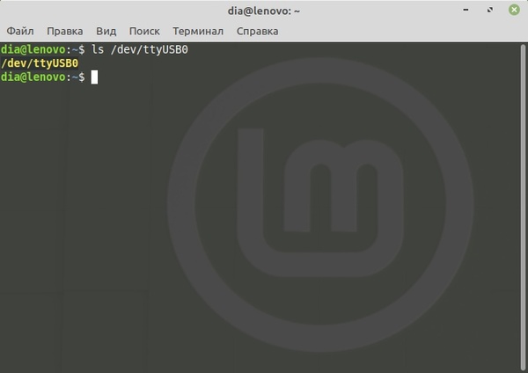This screenshot has width=528, height=373.
Task: Click the yellow /dev/ttyUSB0 output line
Action: point(40,63)
